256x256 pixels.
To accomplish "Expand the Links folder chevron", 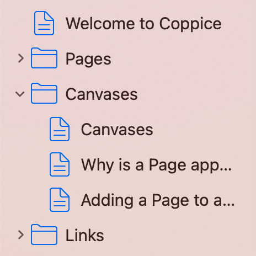I will pyautogui.click(x=21, y=235).
